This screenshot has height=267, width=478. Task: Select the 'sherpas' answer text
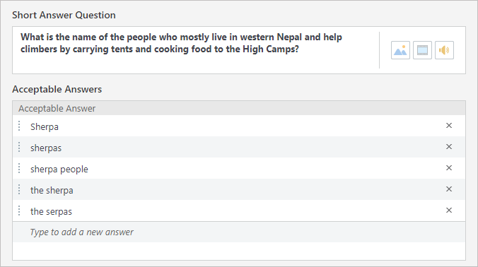[x=46, y=148]
